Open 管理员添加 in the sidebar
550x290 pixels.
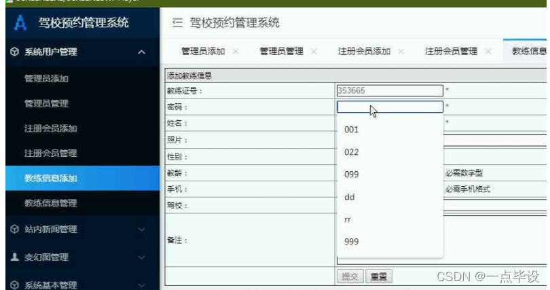[x=46, y=79]
